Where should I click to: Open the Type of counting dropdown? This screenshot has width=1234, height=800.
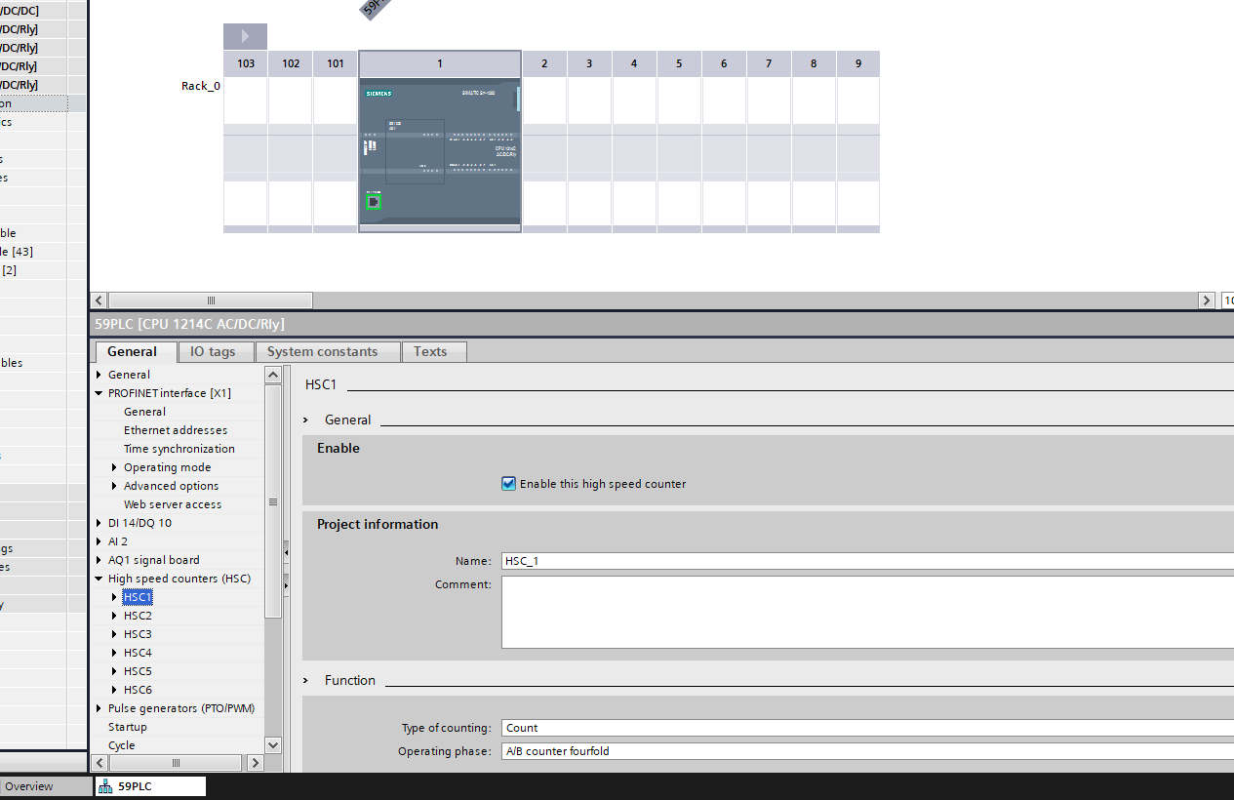867,728
